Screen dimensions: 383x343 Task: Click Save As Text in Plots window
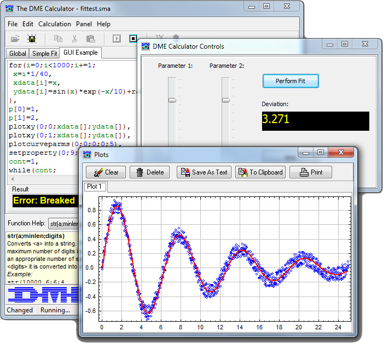click(204, 172)
